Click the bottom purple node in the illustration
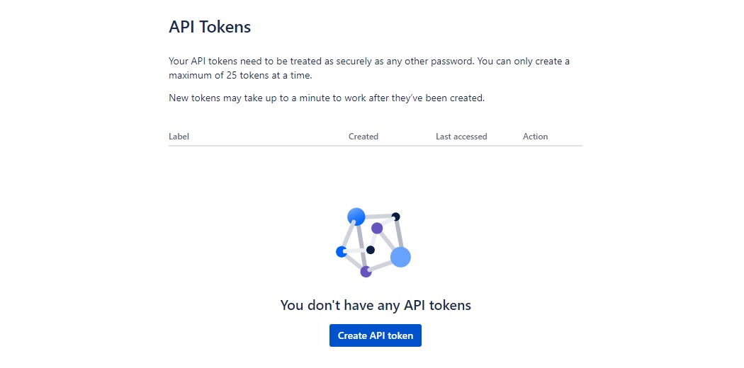Viewport: 744px width, 368px height. (x=366, y=271)
